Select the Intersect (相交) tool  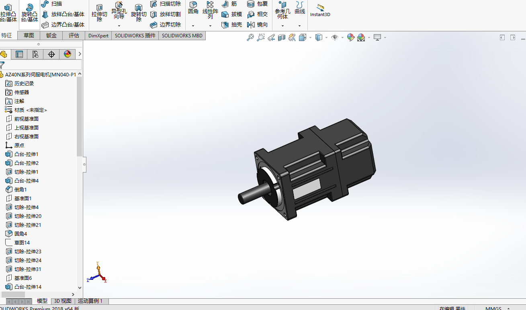tap(257, 14)
